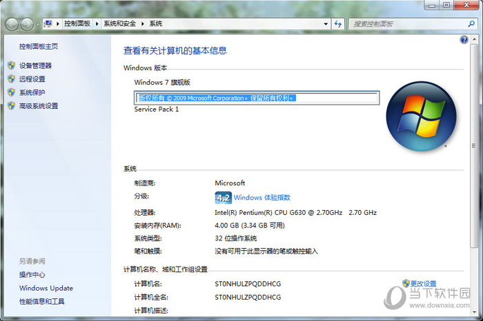Open 操作中心 under 另请参阅
Screen dimensions: 483x321
tap(32, 275)
